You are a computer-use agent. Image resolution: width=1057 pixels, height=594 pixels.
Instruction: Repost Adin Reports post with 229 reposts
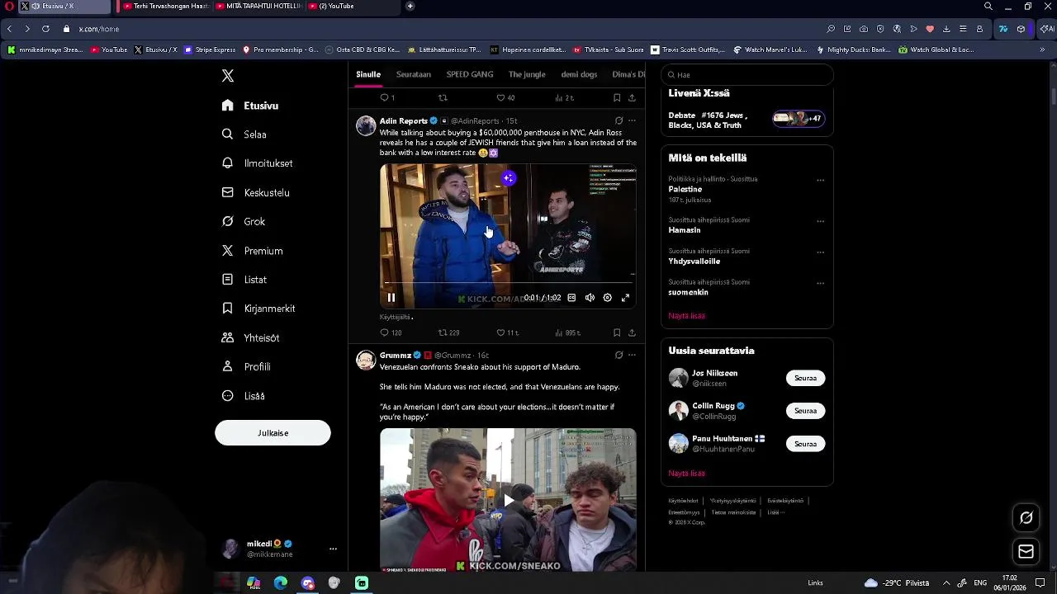[x=448, y=332]
